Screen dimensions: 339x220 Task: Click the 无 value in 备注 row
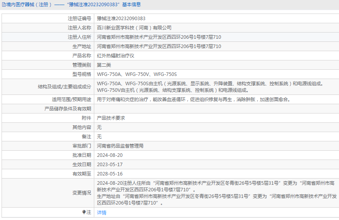tap(99, 137)
